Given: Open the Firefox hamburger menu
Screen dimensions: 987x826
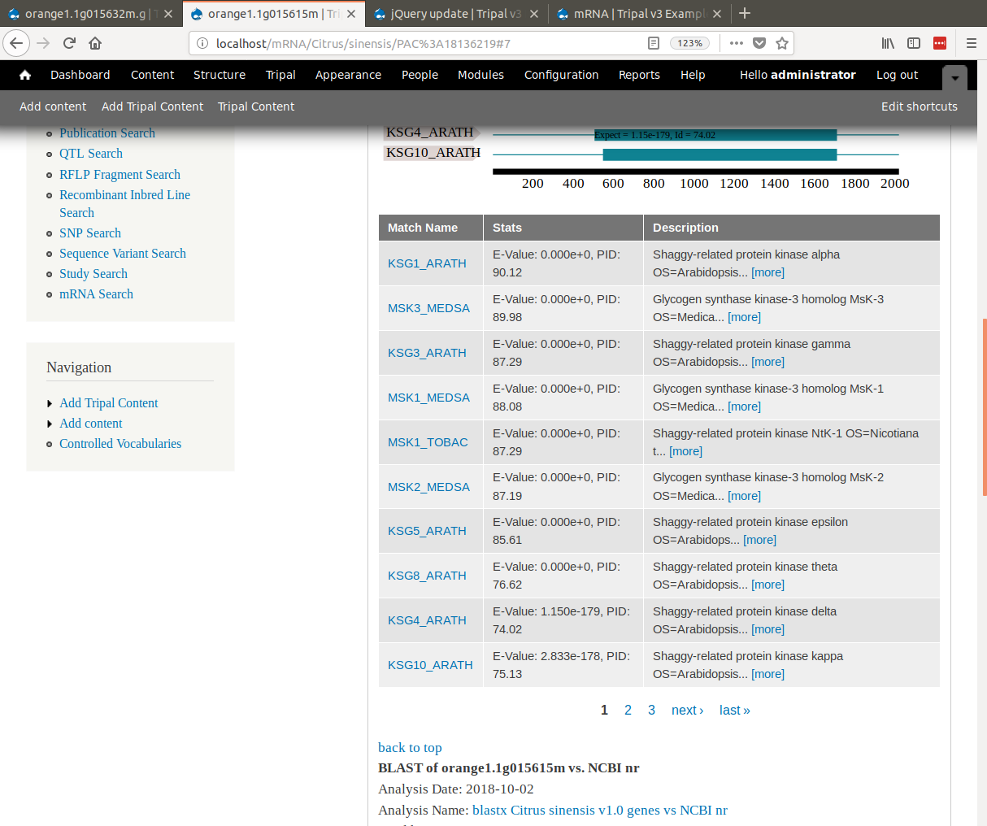Looking at the screenshot, I should point(971,43).
